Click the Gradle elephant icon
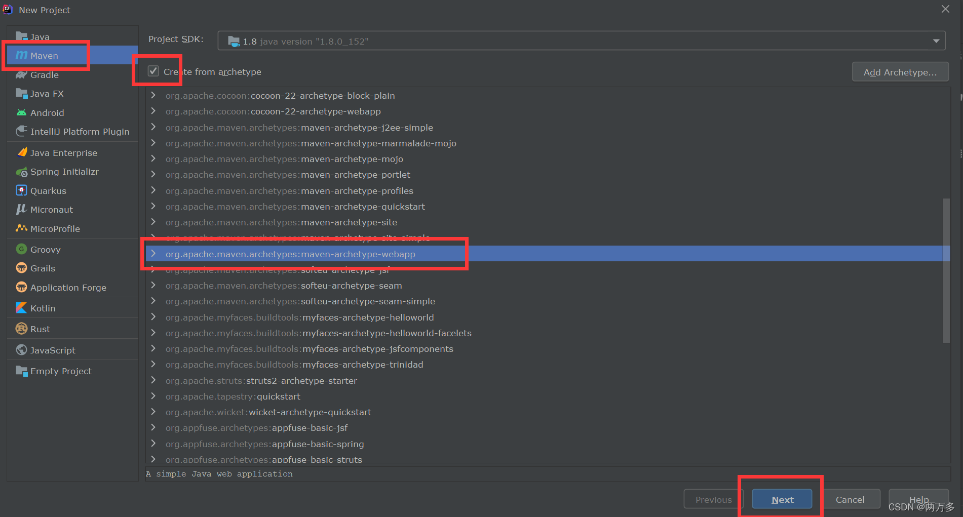The image size is (963, 517). click(x=21, y=74)
